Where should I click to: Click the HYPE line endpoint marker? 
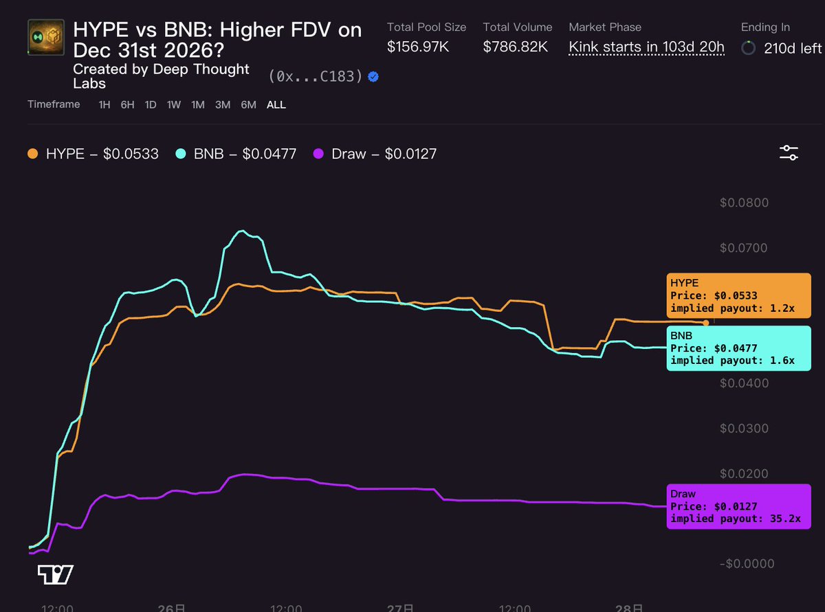707,322
